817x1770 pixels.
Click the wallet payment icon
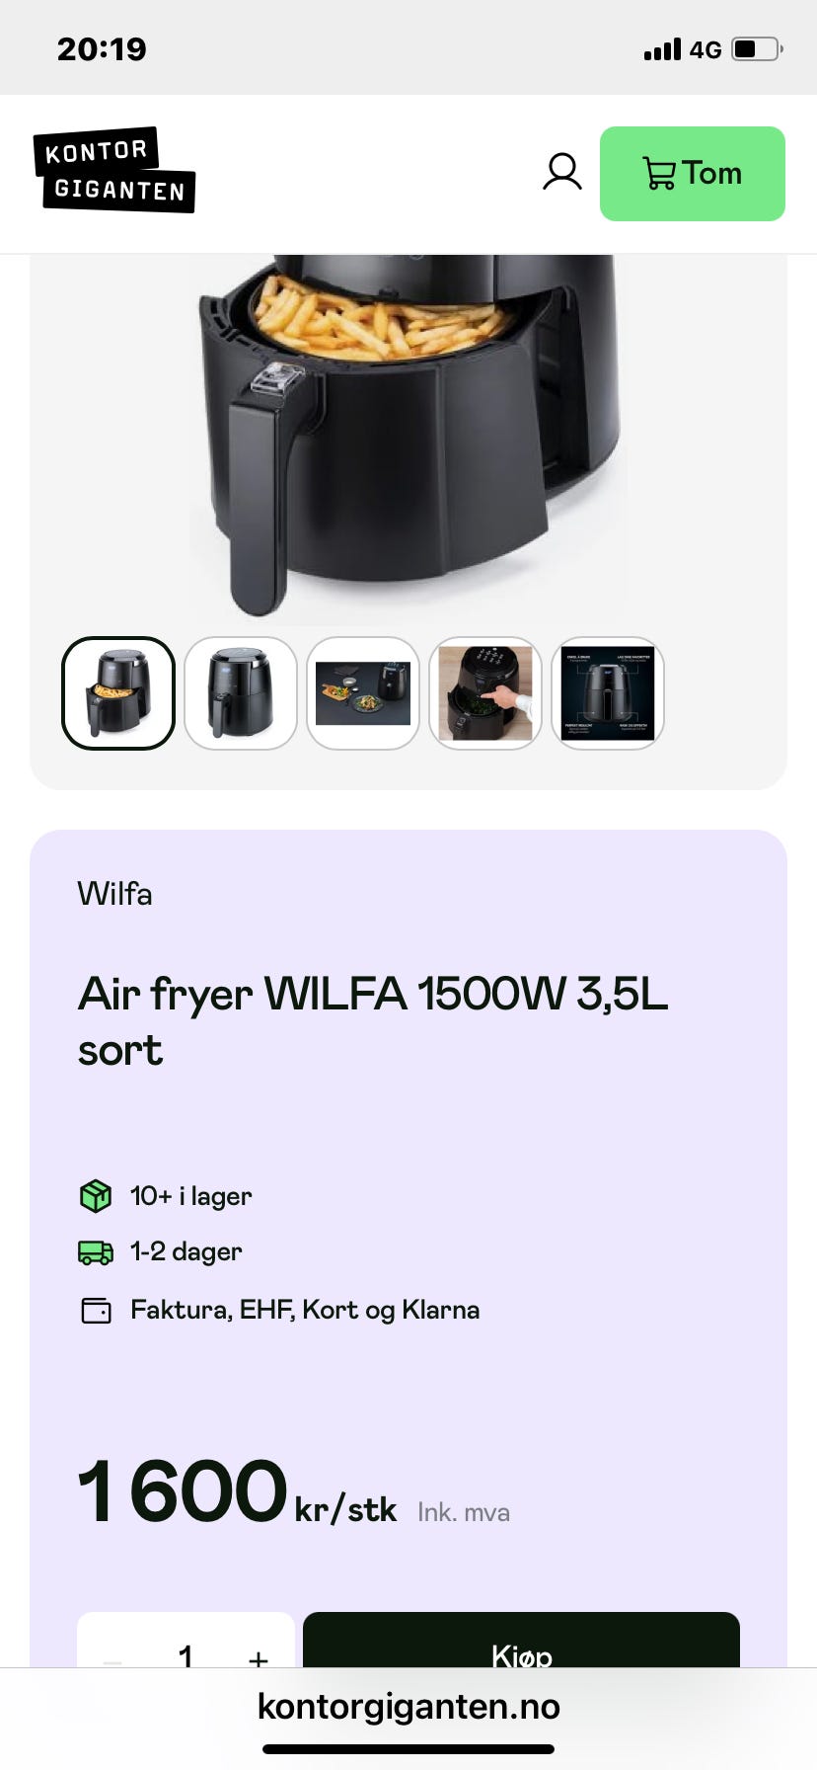pos(96,1311)
